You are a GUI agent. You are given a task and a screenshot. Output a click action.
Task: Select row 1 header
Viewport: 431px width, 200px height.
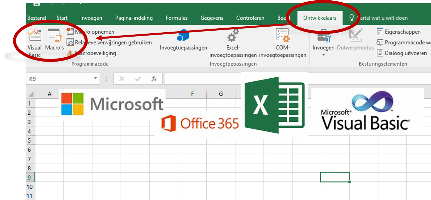coord(31,103)
